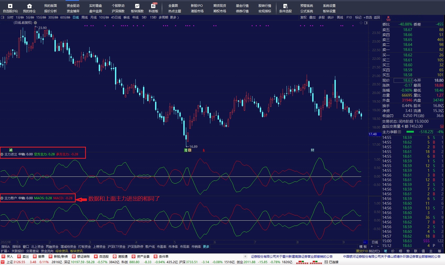
Task: Click the 撤单 cancel order icon
Action: pos(35,256)
